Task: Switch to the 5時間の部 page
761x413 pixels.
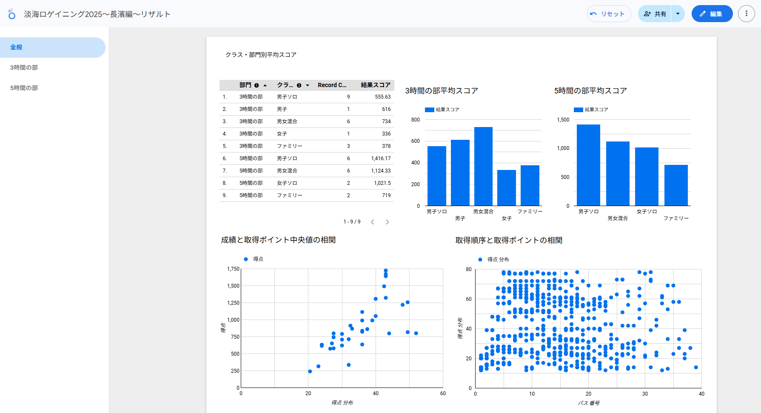Action: coord(24,88)
